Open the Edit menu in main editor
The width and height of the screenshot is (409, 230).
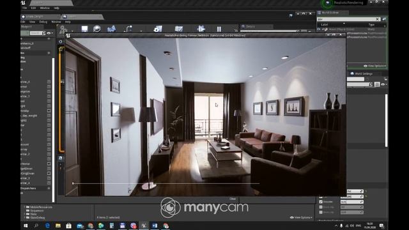pyautogui.click(x=33, y=8)
